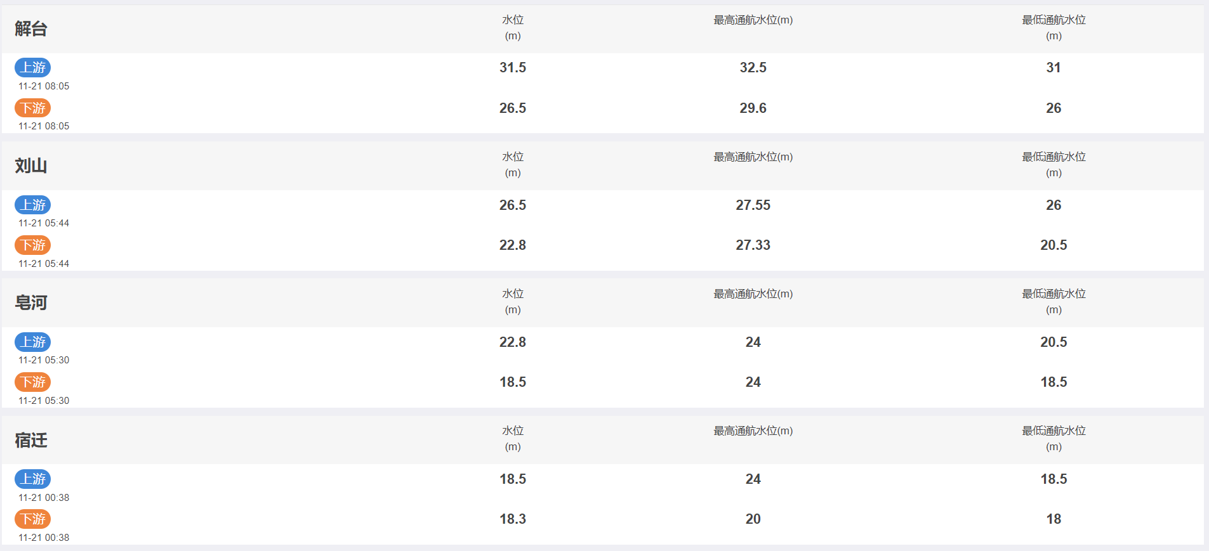Click the blue 上游 badge under 刘山
Screen dimensions: 1209x551
click(x=33, y=205)
